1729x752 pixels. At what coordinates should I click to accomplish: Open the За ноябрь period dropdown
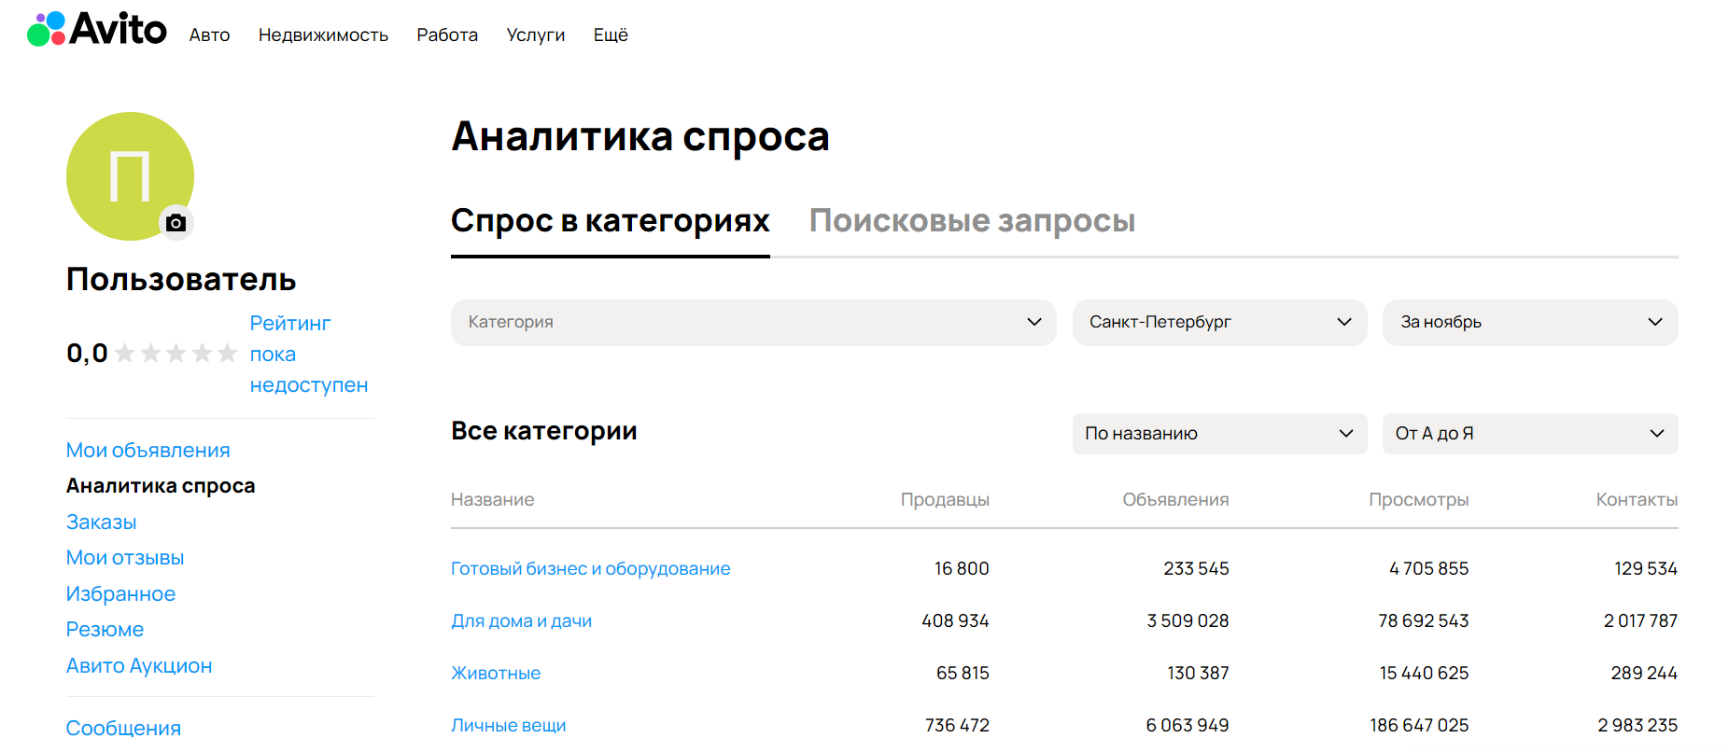click(x=1530, y=322)
